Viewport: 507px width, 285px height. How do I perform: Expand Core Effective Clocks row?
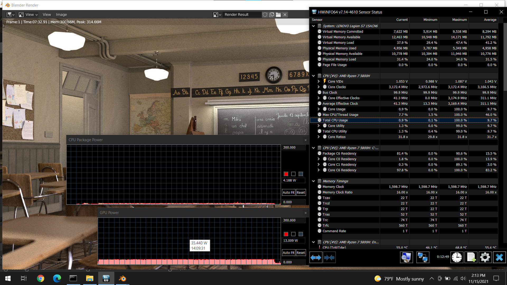coord(319,98)
